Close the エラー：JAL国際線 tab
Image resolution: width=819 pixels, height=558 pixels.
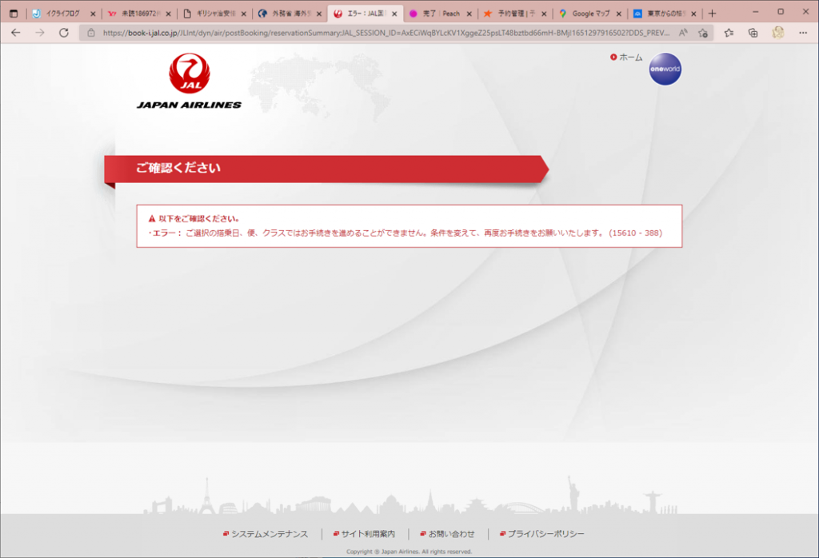[394, 14]
